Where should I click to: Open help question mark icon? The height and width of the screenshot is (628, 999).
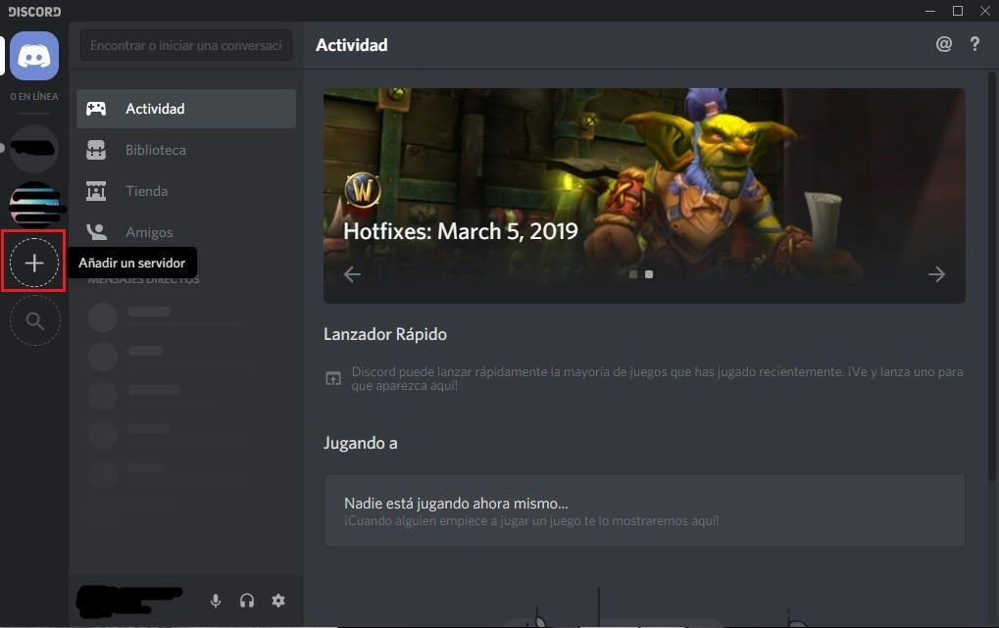(x=974, y=44)
